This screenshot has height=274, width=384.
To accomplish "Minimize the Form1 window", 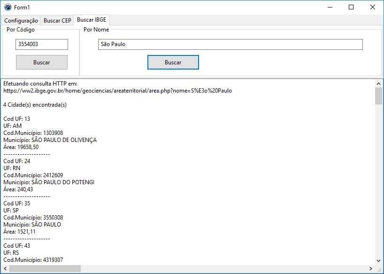I will click(x=330, y=7).
